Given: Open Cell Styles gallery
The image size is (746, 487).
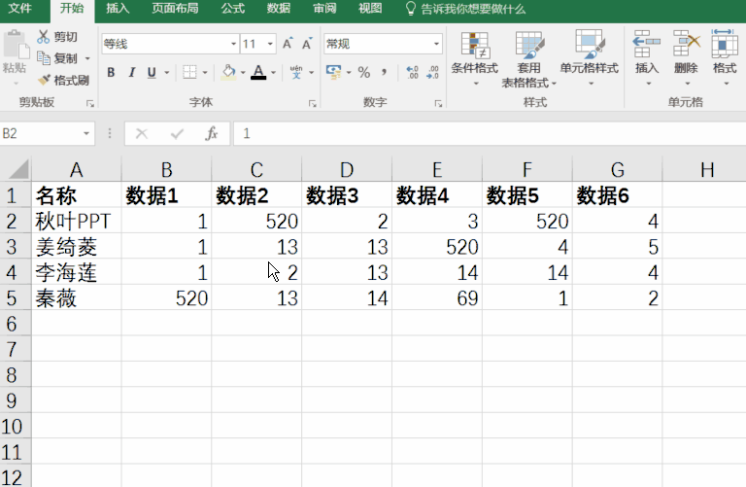Looking at the screenshot, I should tap(589, 58).
